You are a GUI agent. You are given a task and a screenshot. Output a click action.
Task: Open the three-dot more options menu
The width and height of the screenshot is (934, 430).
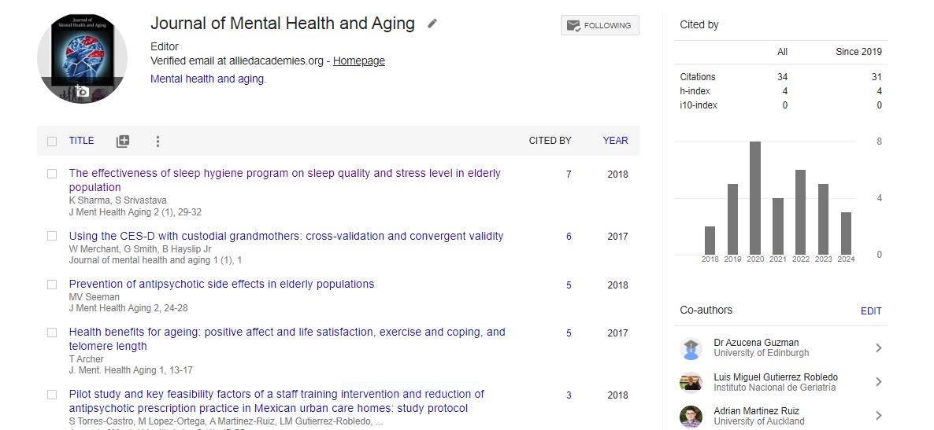point(158,141)
